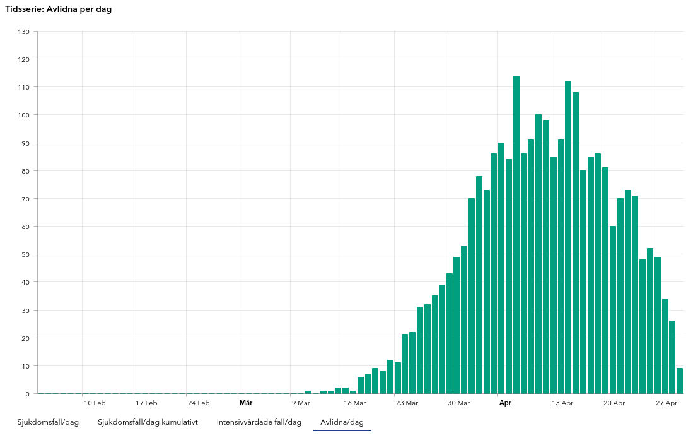Click the '30 Mär' x-axis label

tap(458, 403)
